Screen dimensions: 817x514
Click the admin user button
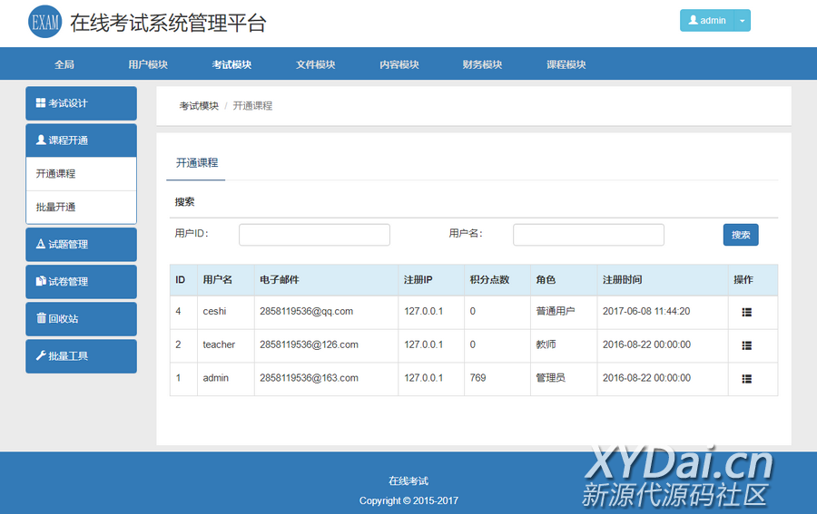coord(707,21)
